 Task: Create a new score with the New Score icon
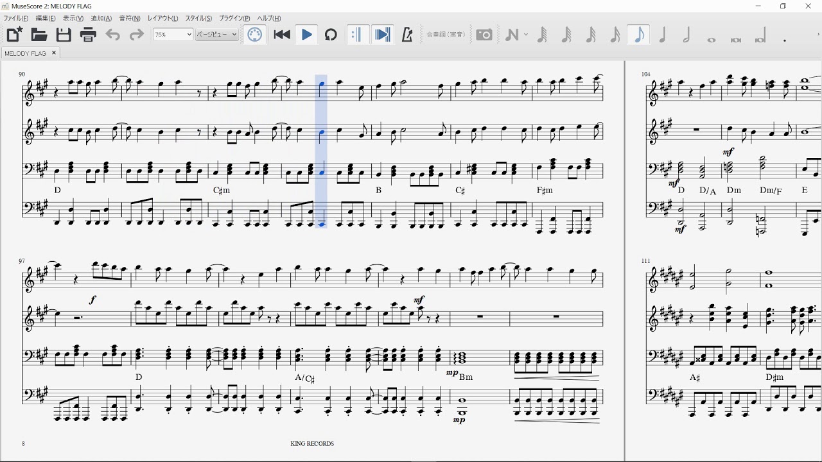[15, 35]
